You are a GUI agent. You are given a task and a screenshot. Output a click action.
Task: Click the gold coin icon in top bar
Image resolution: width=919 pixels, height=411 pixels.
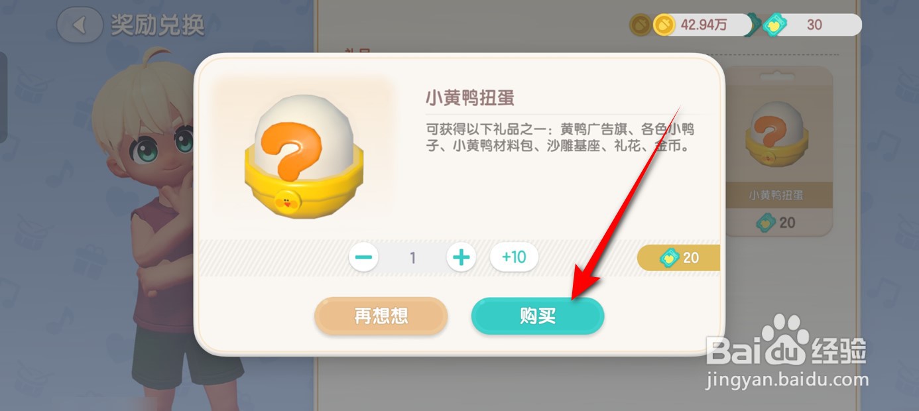(x=664, y=25)
